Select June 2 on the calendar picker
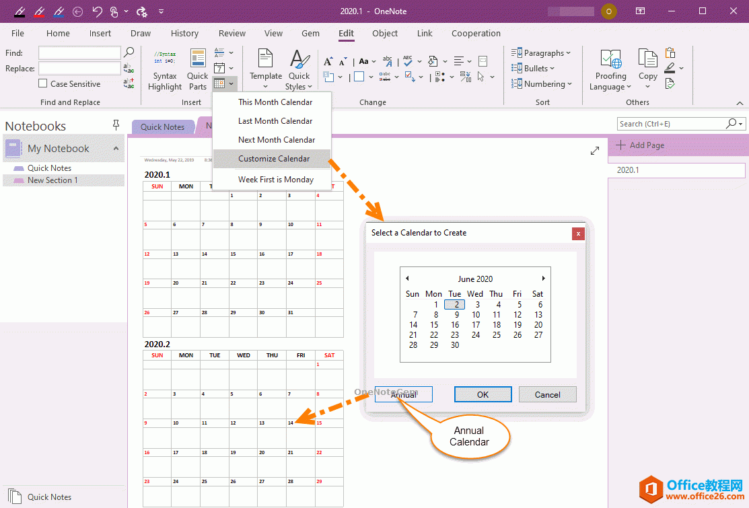749x508 pixels. (454, 304)
